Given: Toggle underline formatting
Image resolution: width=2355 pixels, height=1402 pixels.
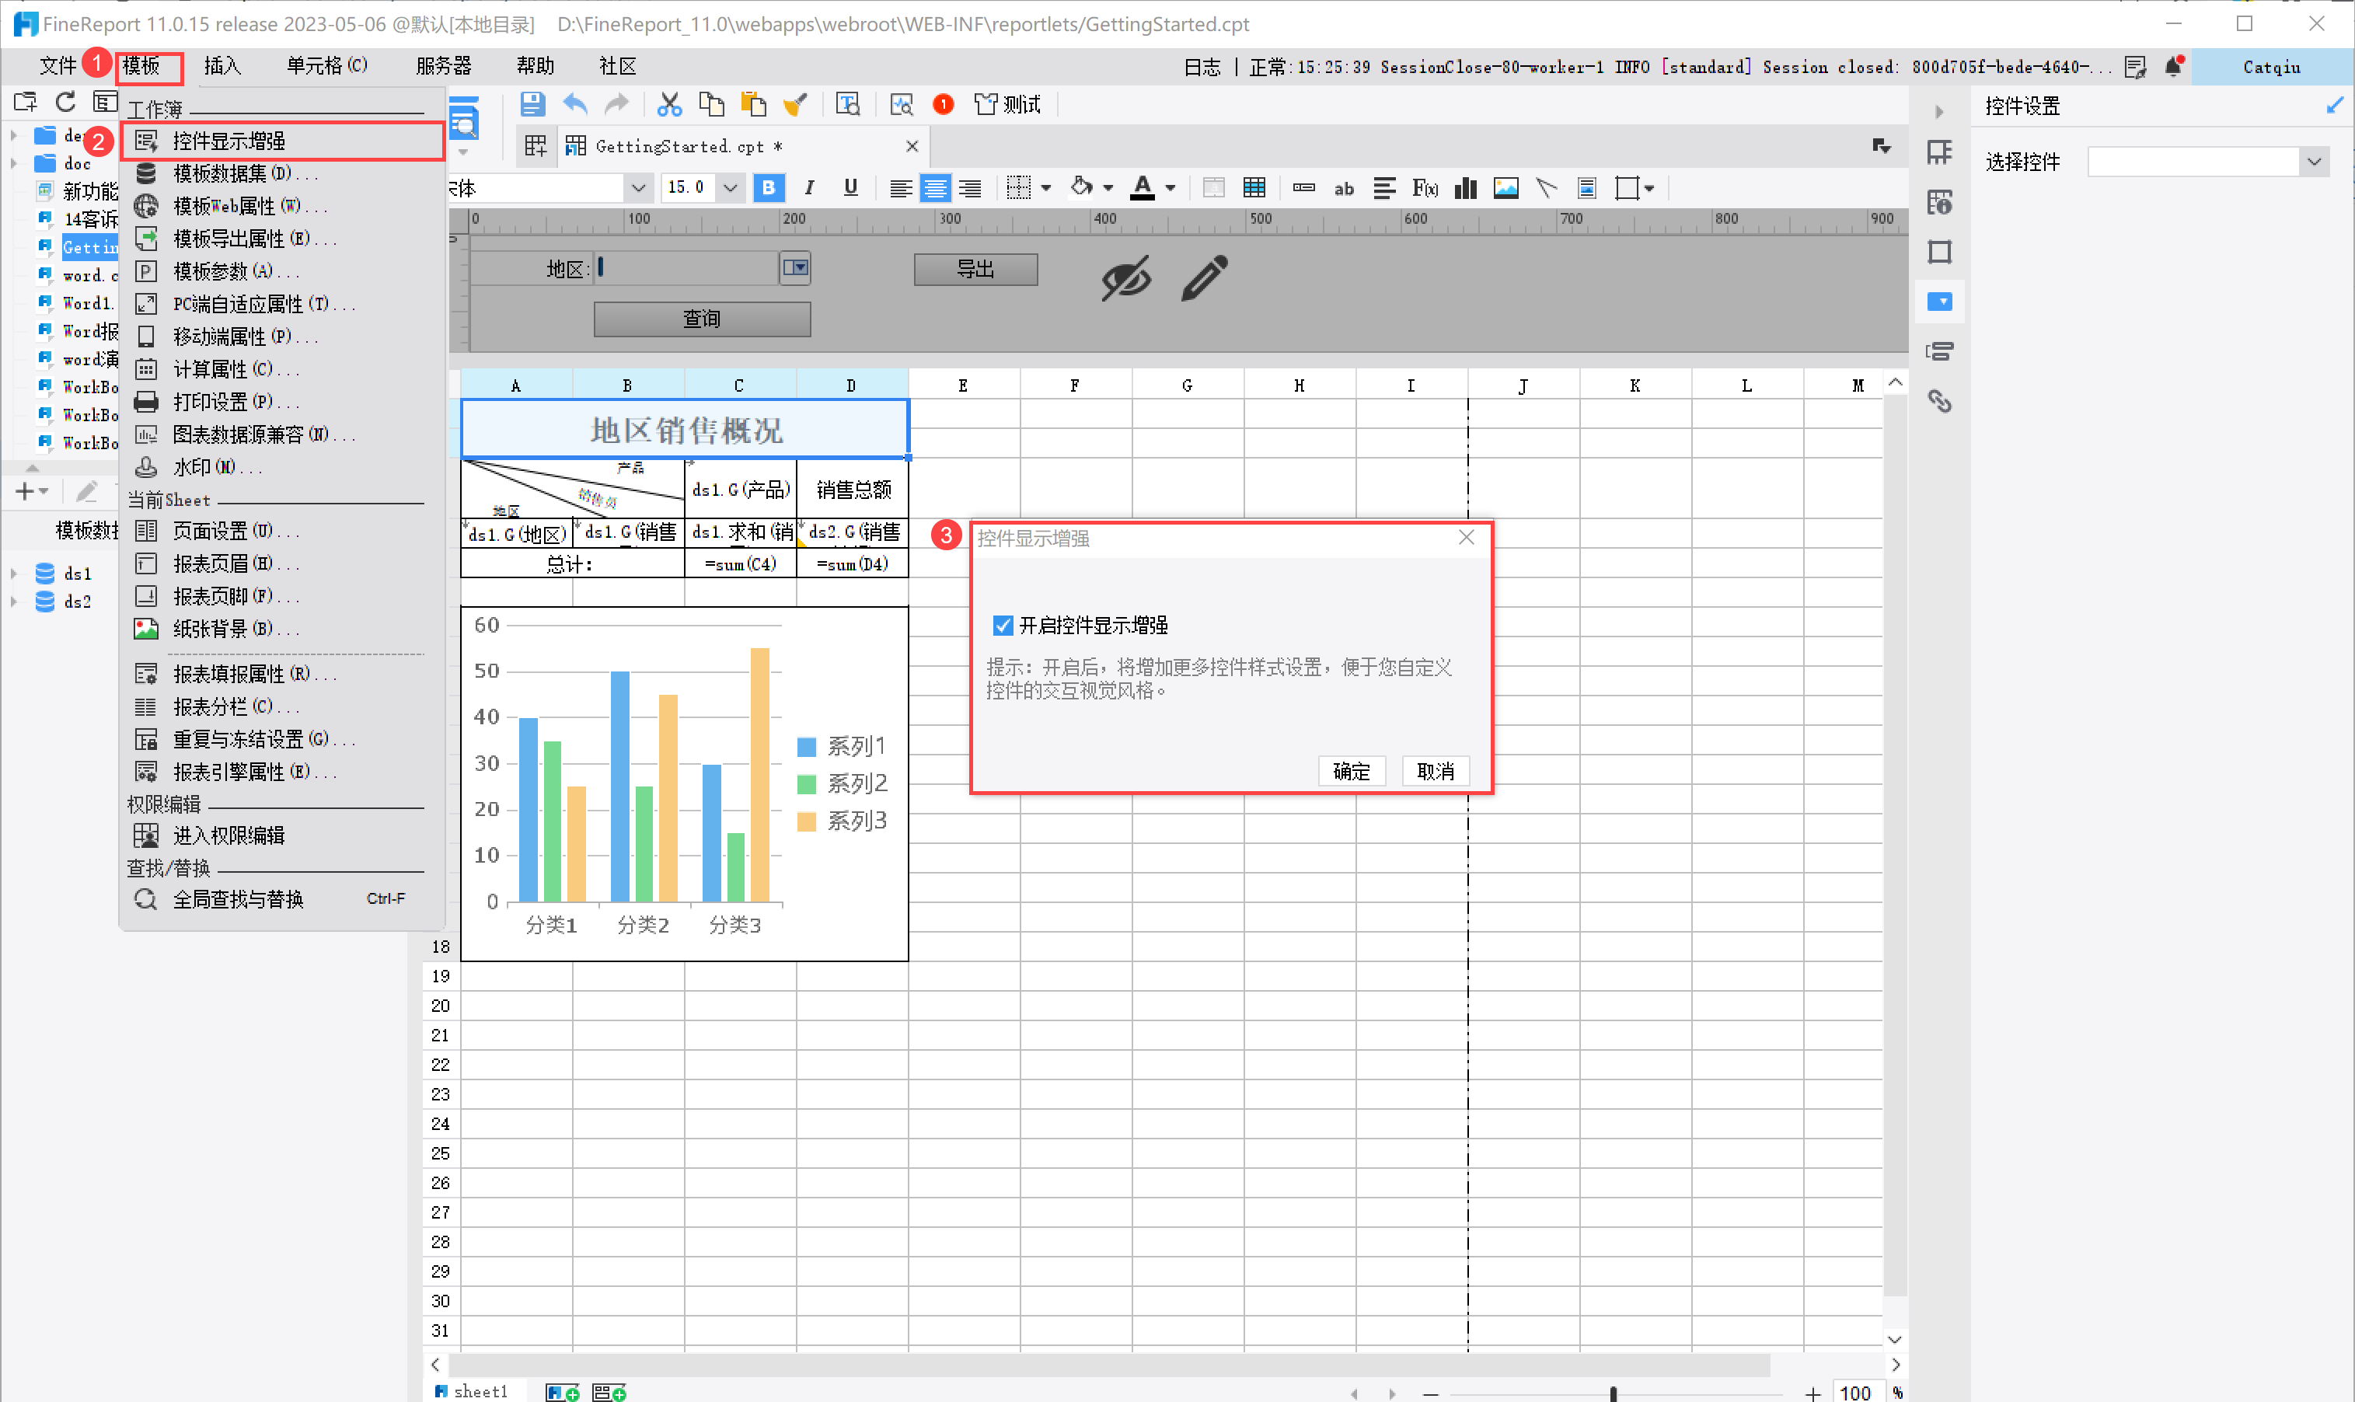Looking at the screenshot, I should tap(850, 188).
